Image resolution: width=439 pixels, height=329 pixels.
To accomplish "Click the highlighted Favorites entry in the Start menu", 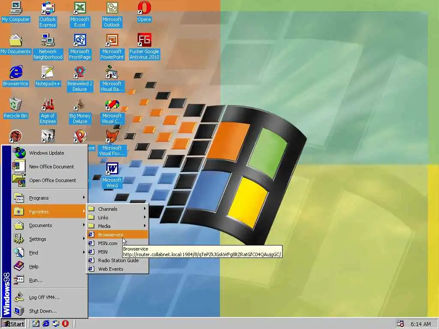I will (x=49, y=212).
